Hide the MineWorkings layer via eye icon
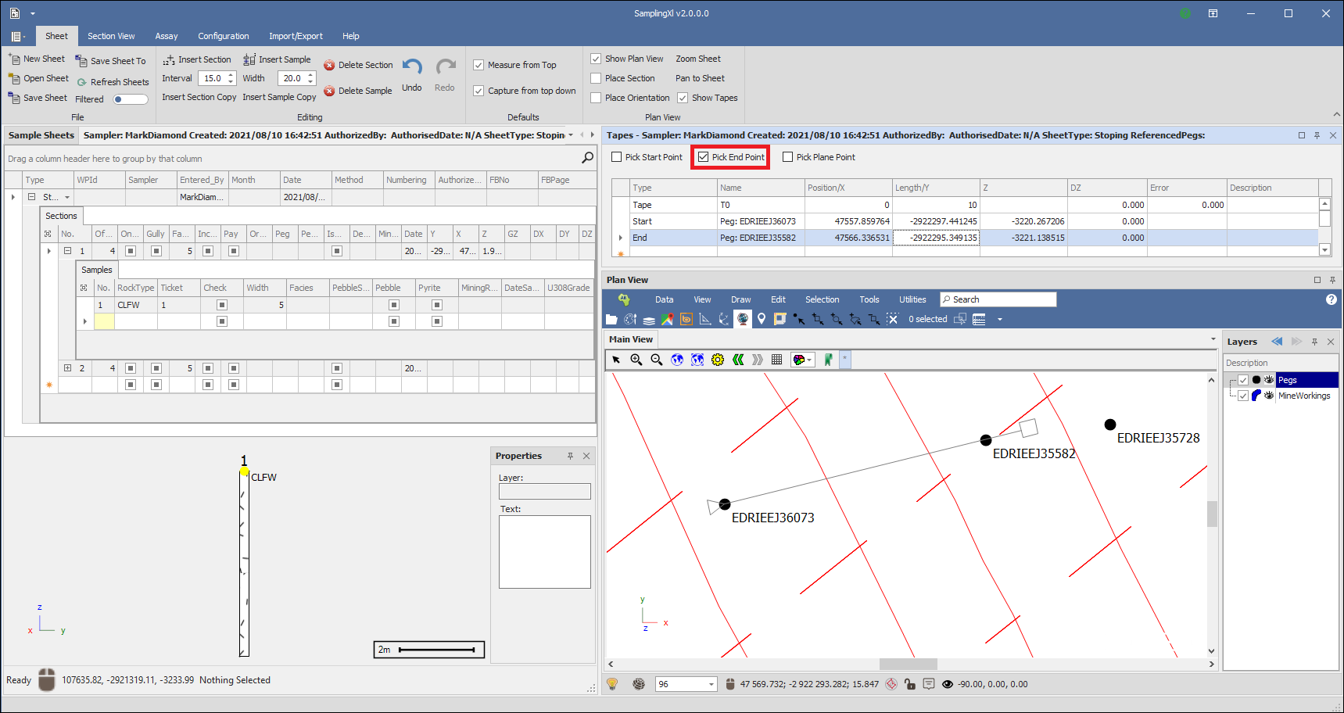The height and width of the screenshot is (713, 1344). (1269, 396)
